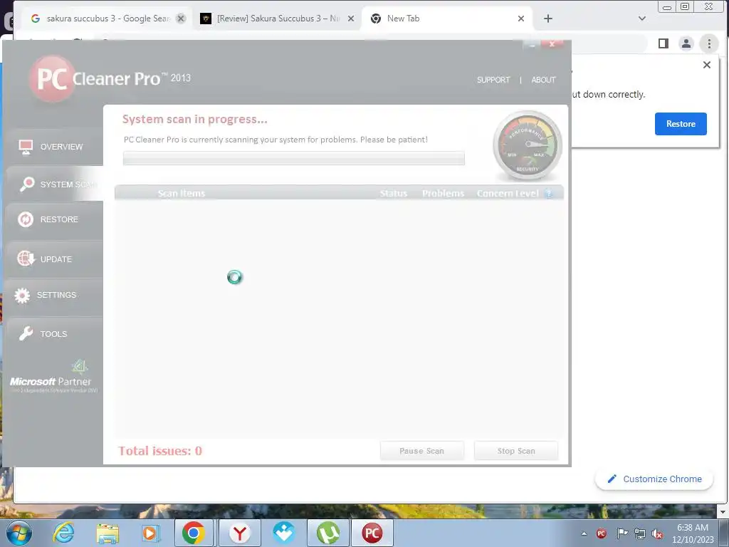Switch to the Review Sakura Succubus 3 tab
729x547 pixels.
tap(277, 18)
